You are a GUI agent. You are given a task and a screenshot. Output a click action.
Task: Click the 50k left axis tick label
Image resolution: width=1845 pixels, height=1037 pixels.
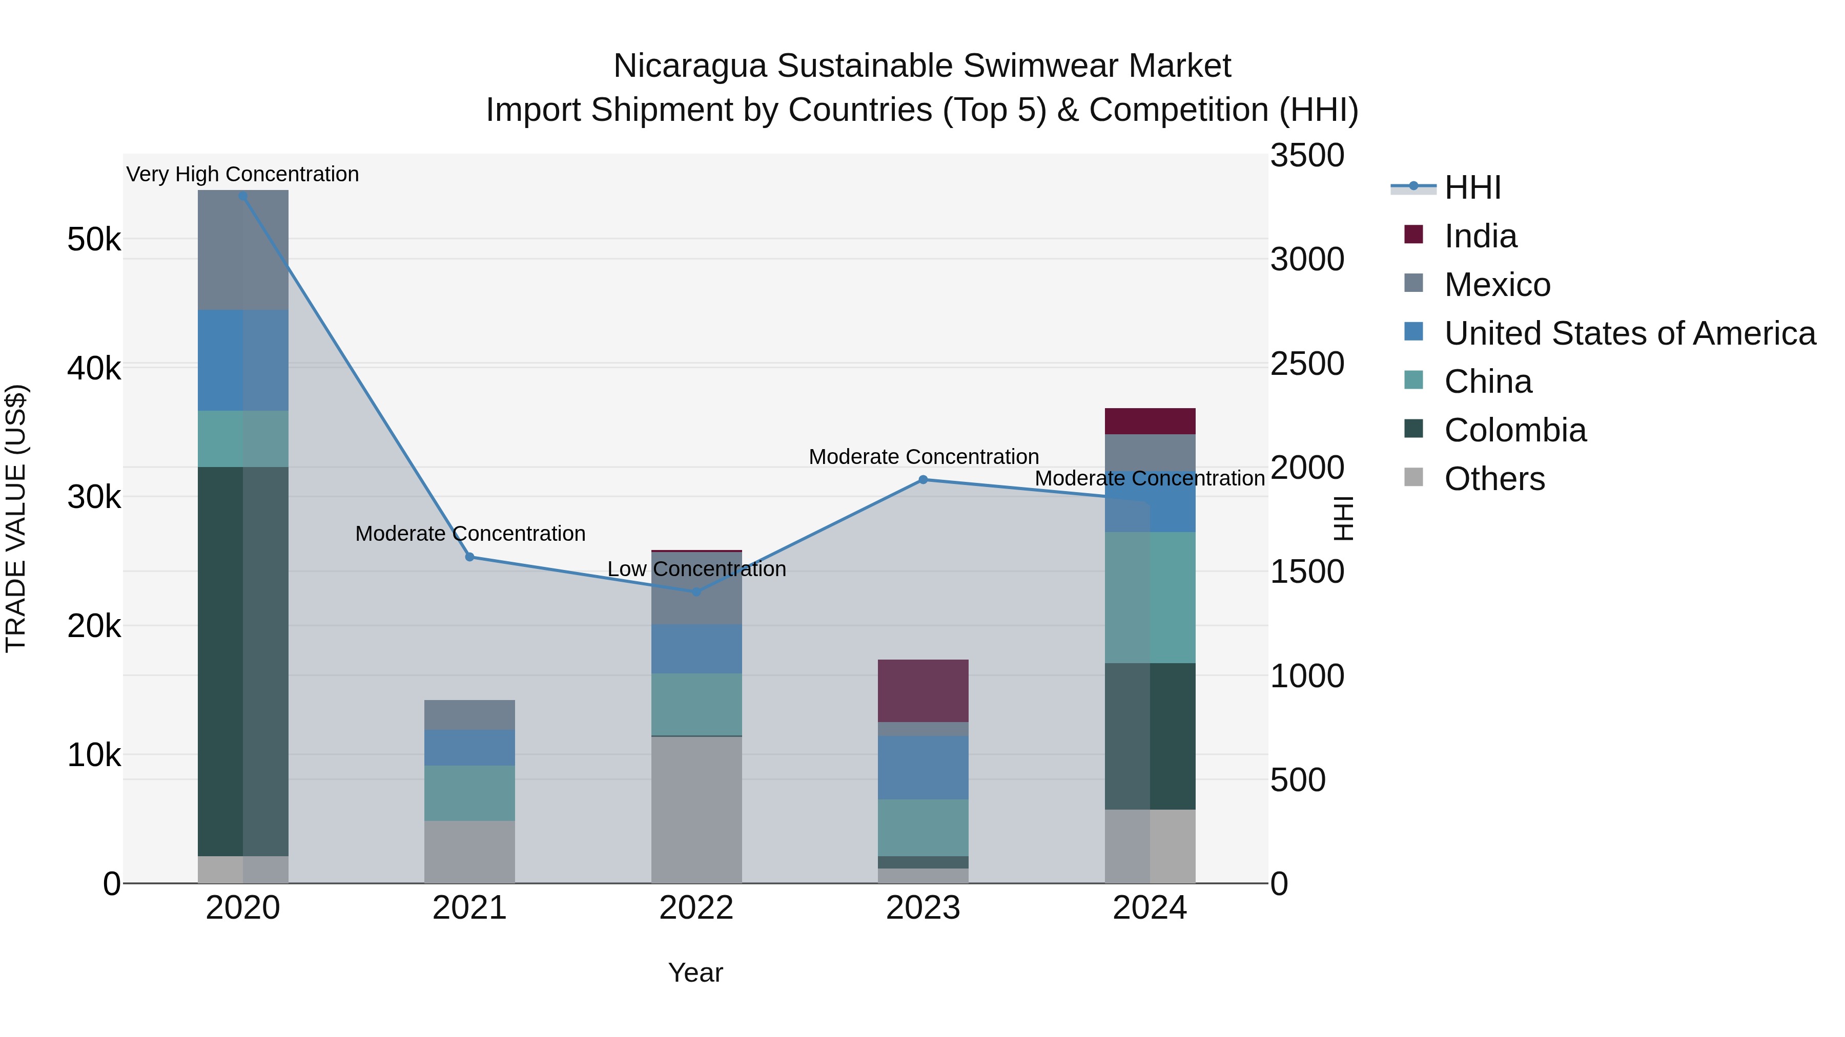tap(94, 239)
